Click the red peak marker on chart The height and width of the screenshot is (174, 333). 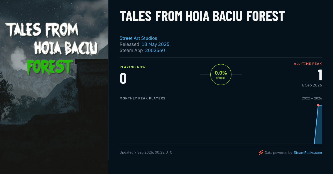[x=318, y=105]
